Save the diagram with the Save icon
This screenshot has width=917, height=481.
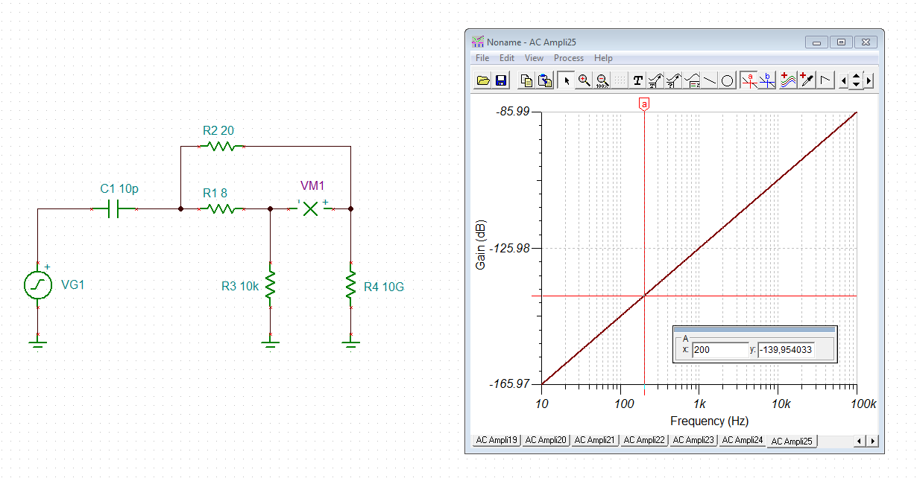click(x=500, y=80)
